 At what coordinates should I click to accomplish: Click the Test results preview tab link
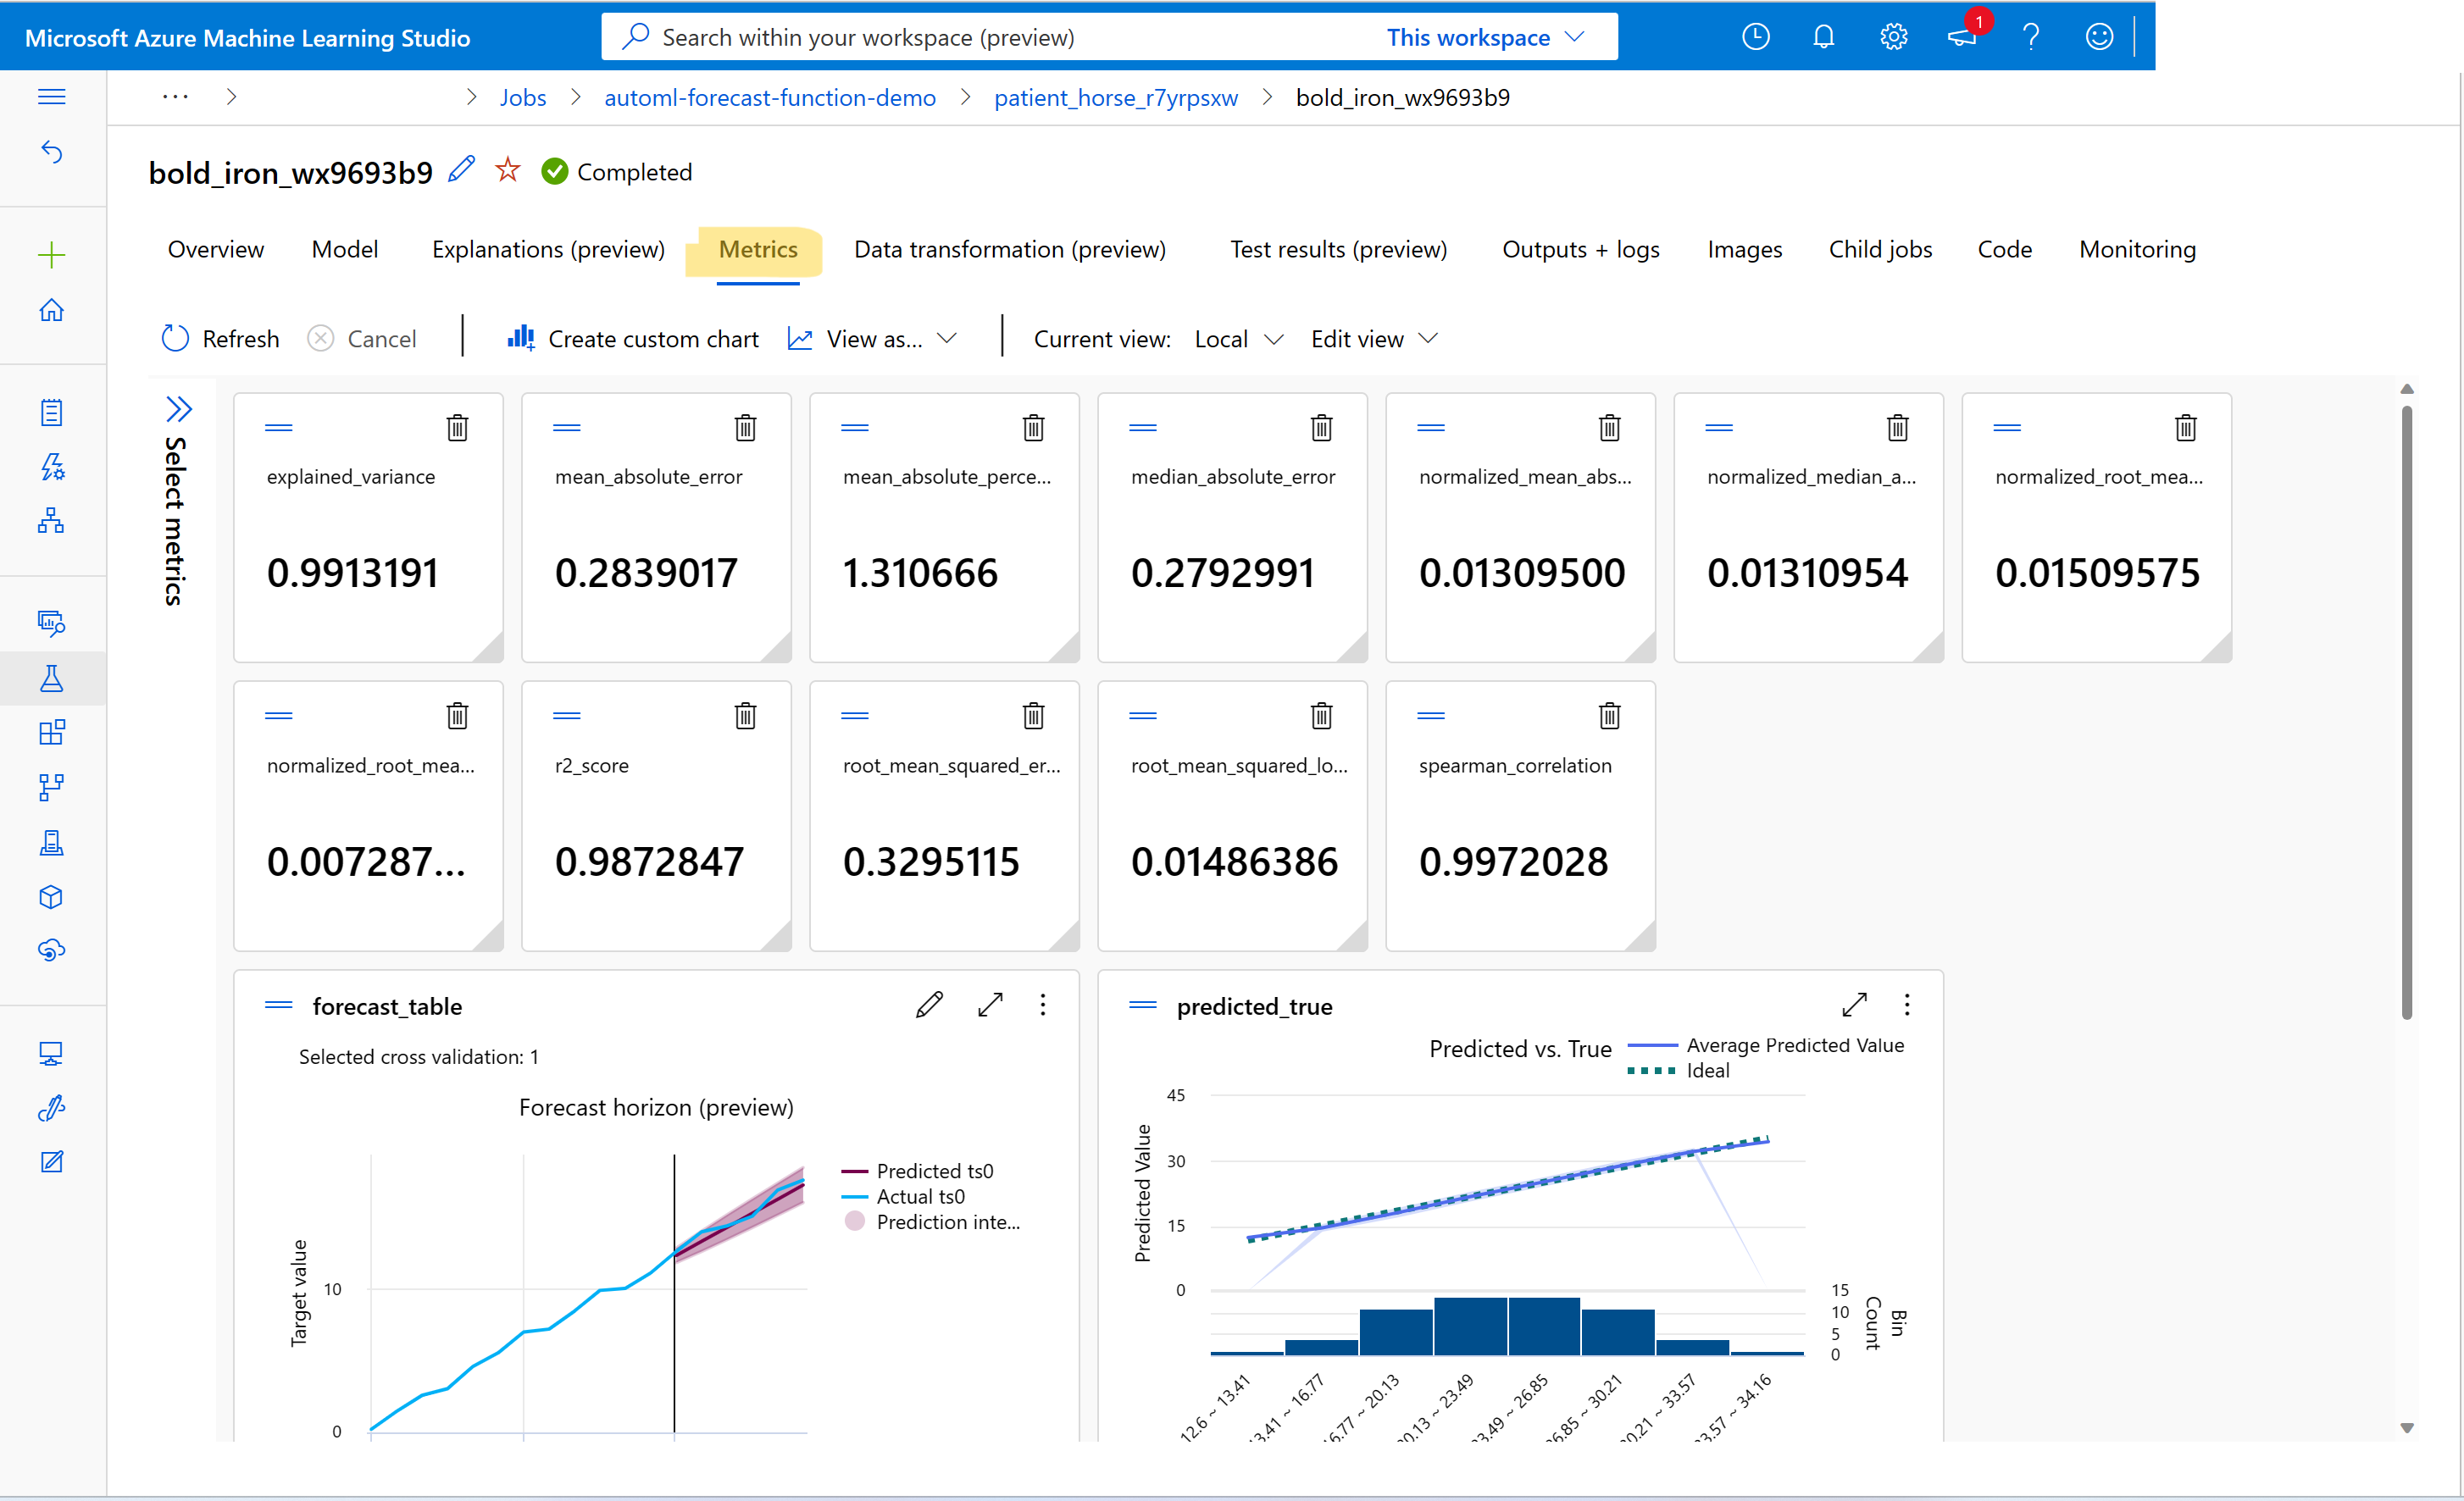(x=1340, y=248)
